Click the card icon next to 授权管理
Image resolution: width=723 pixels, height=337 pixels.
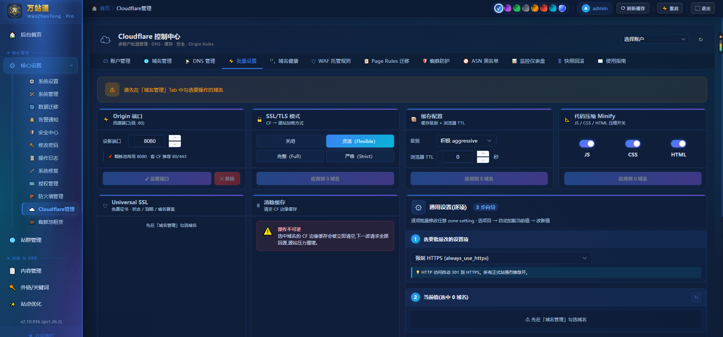pos(32,184)
